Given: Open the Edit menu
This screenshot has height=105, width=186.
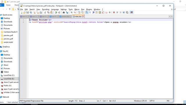Looking at the screenshot, I should [x=26, y=9].
